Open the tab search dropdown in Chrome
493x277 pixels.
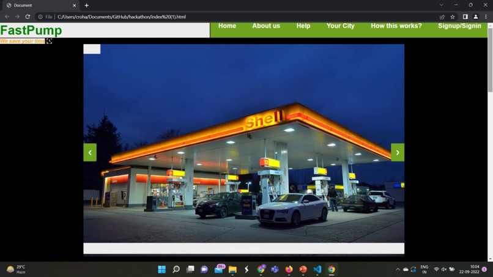[442, 5]
